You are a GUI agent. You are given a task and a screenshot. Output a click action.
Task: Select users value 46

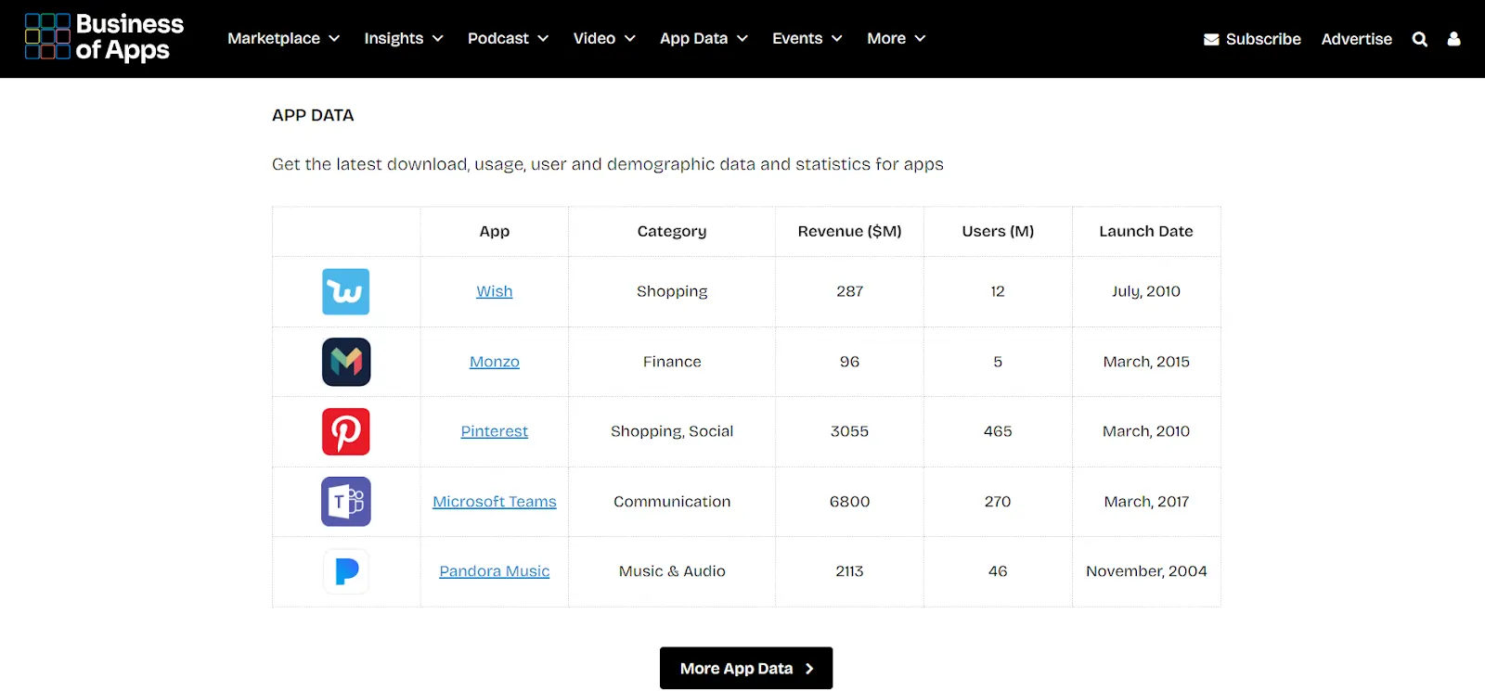click(998, 571)
